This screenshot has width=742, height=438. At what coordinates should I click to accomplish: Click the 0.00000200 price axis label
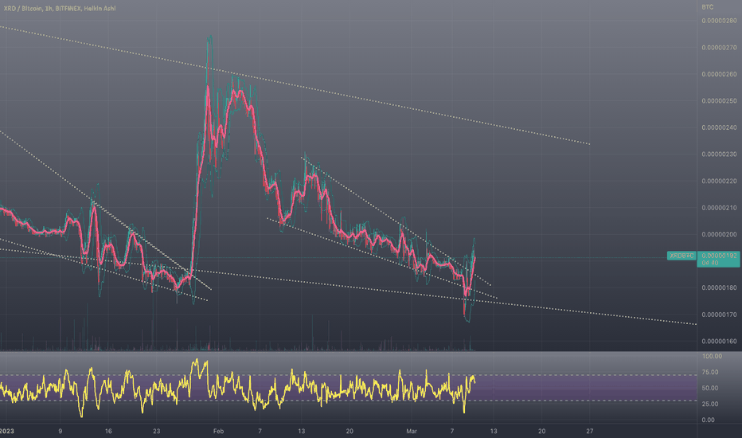(719, 235)
